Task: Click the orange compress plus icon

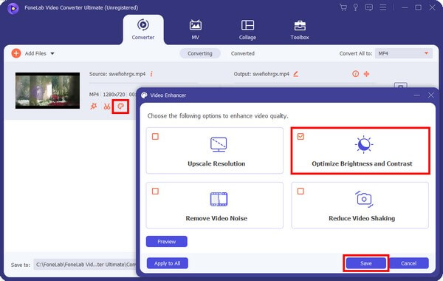Action: [366, 74]
